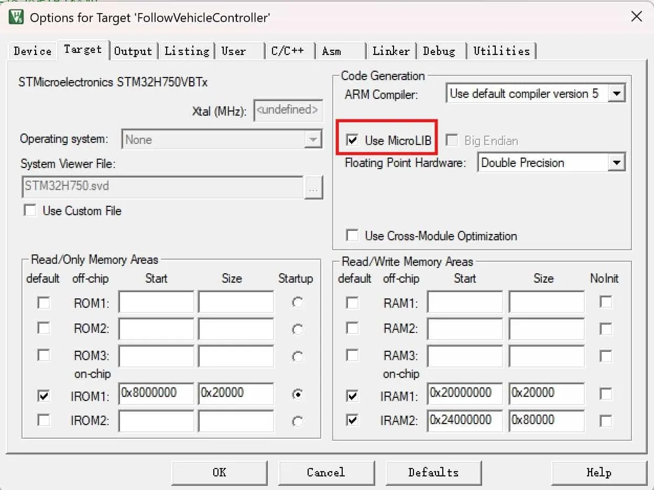
Task: Check the default box for ROM1
Action: [x=44, y=303]
